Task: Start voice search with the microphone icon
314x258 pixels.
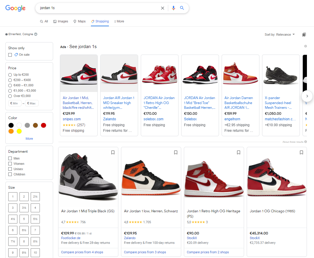Action: 174,8
